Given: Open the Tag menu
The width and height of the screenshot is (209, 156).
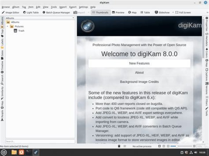Looking at the screenshot, I should tap(24, 7).
